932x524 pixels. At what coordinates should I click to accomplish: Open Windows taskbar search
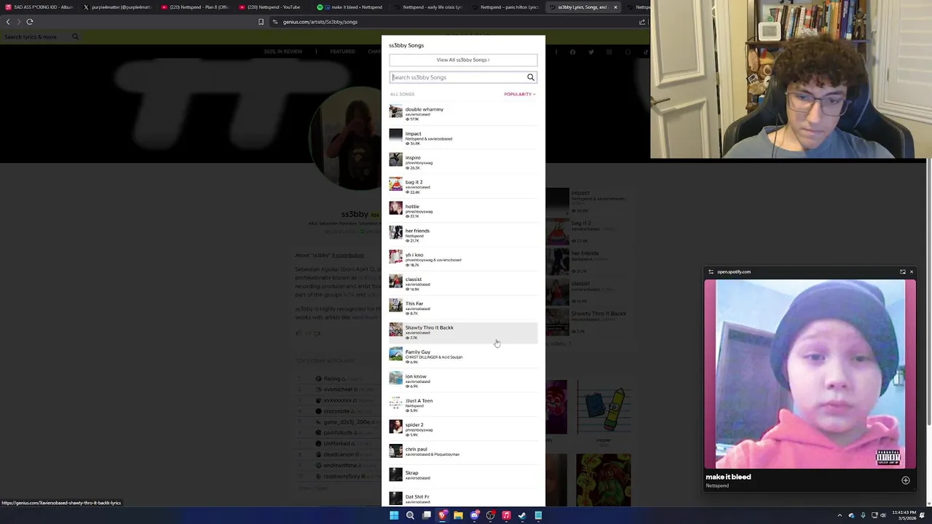(410, 515)
